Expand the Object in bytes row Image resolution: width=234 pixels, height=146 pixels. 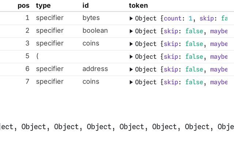pos(131,19)
